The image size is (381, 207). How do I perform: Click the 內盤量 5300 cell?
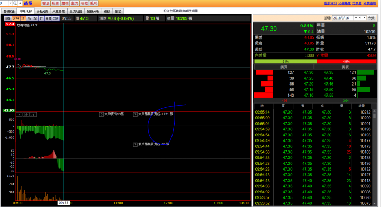(x=284, y=55)
